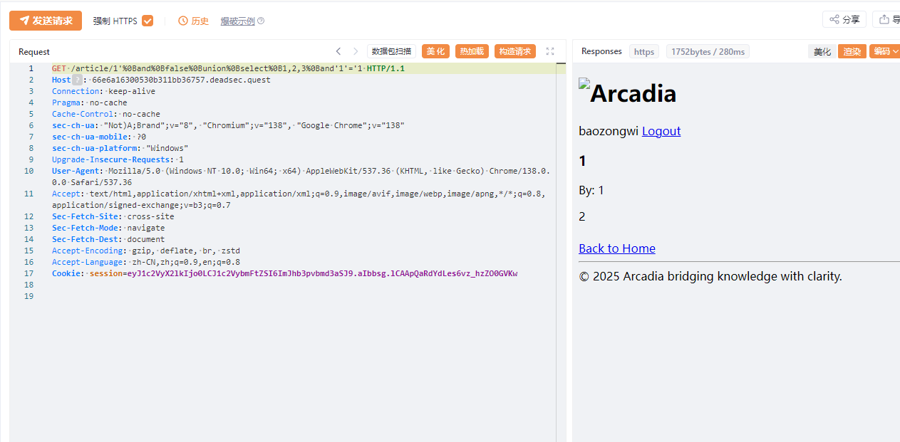
Task: Toggle the Response 美化 beautify view
Action: coord(822,51)
